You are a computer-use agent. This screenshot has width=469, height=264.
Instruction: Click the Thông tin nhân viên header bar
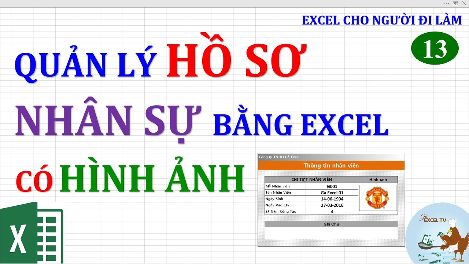coord(331,165)
